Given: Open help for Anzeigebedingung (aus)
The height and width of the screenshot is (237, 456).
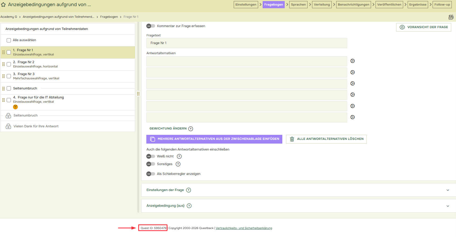Looking at the screenshot, I should coord(189,206).
